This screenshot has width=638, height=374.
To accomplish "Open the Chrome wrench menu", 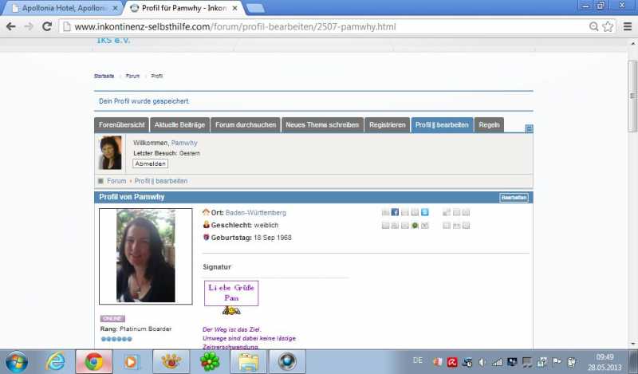I will pos(624,26).
